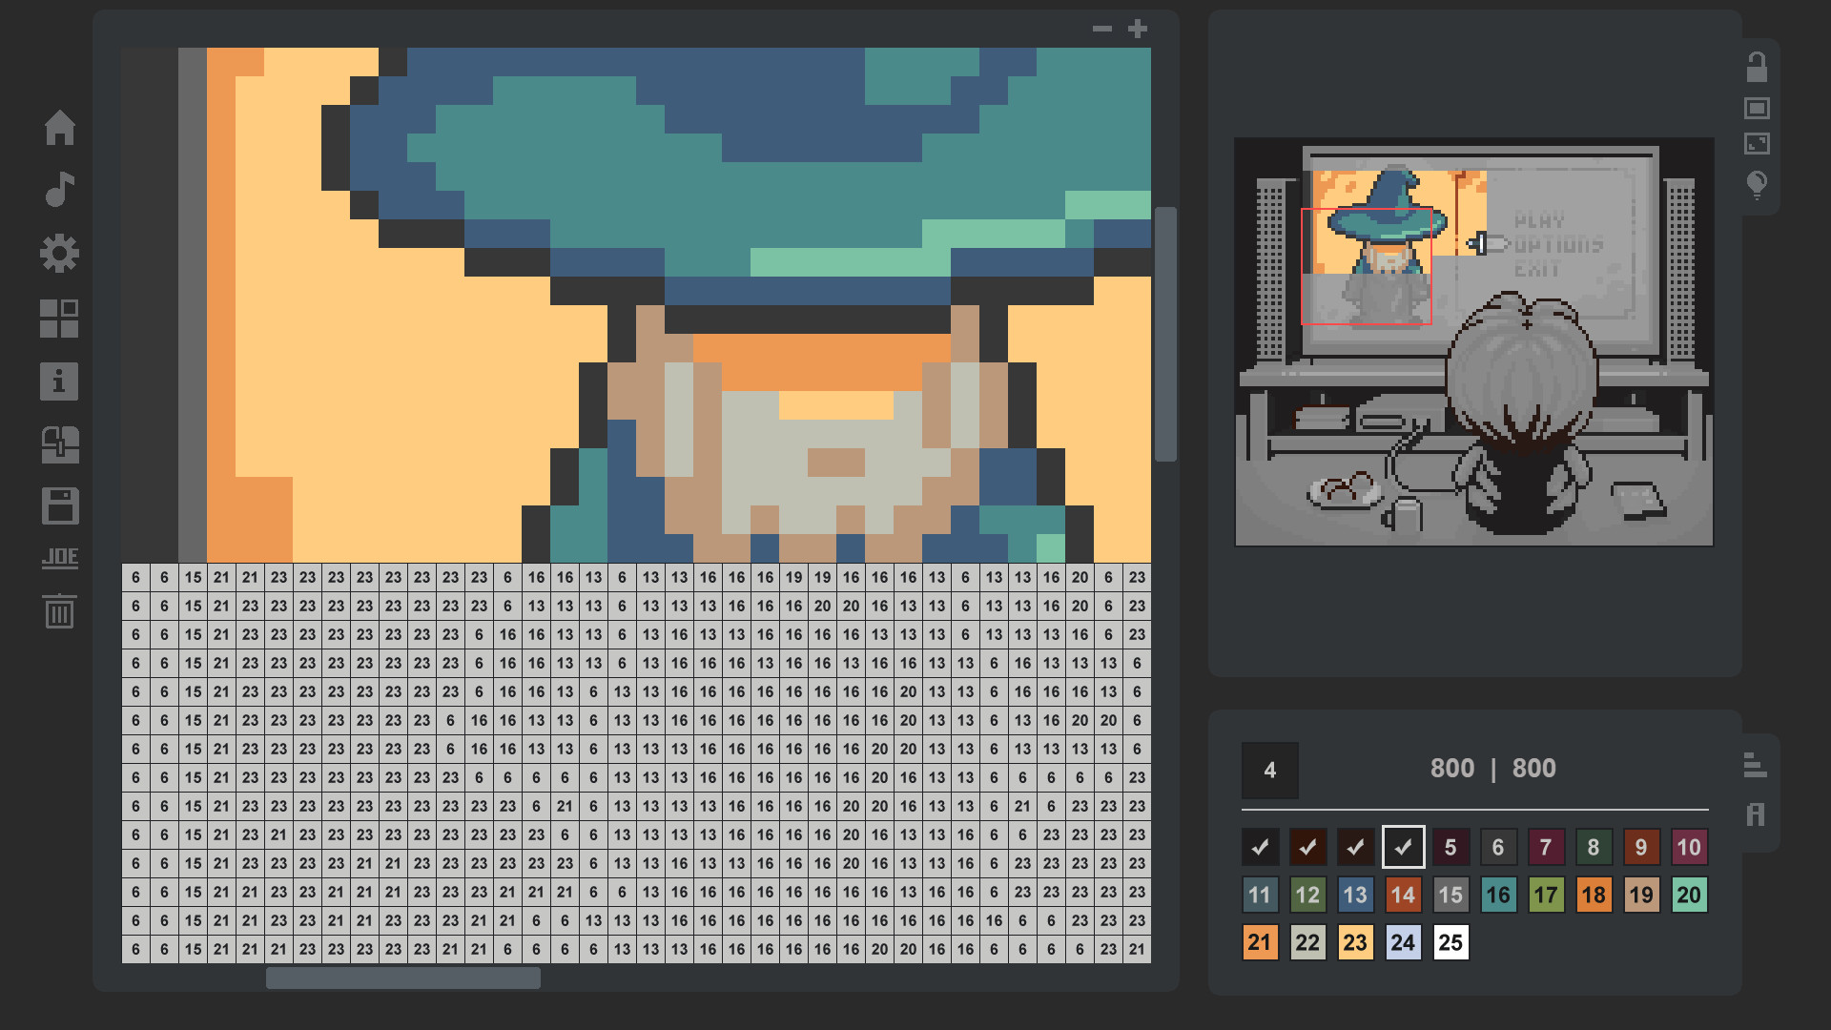
Task: Open the Settings menu
Action: (61, 253)
